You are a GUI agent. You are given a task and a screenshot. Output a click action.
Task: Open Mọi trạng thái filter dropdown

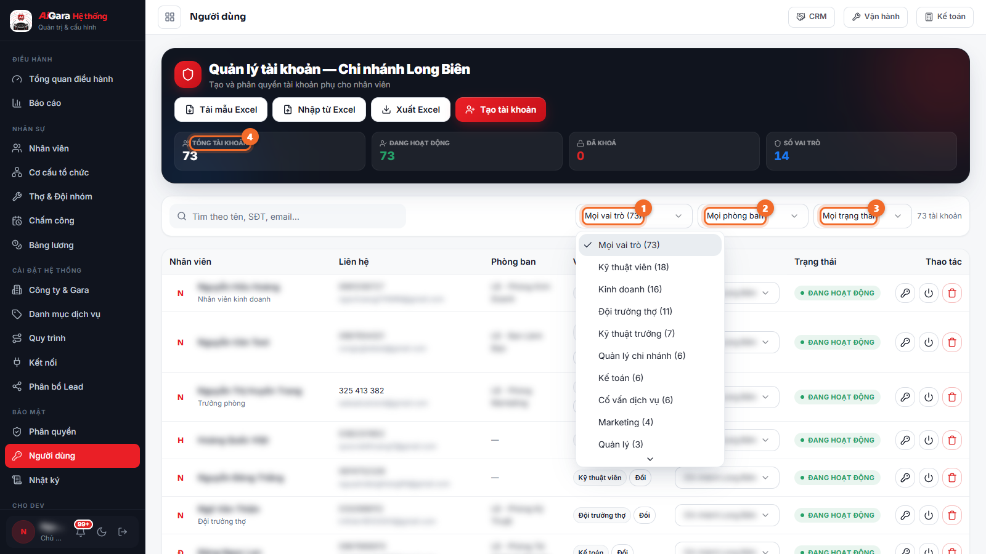(862, 216)
